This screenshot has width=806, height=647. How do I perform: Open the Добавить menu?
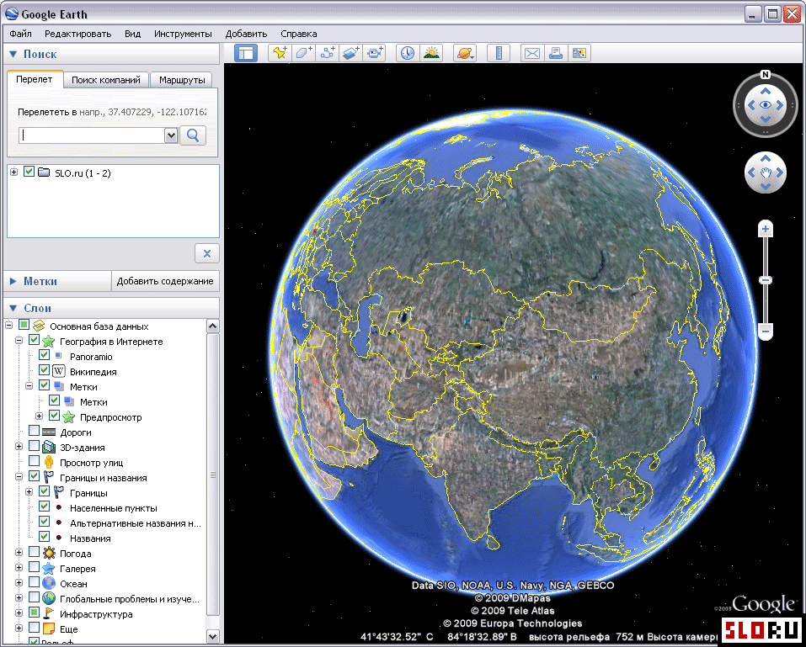click(246, 34)
